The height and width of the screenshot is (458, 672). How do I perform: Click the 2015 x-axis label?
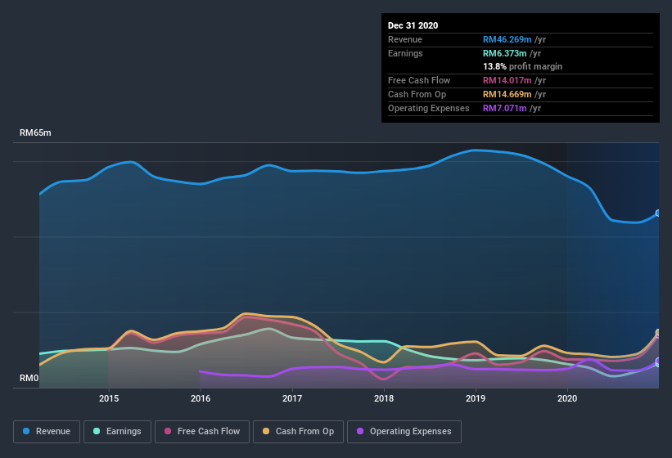click(109, 398)
